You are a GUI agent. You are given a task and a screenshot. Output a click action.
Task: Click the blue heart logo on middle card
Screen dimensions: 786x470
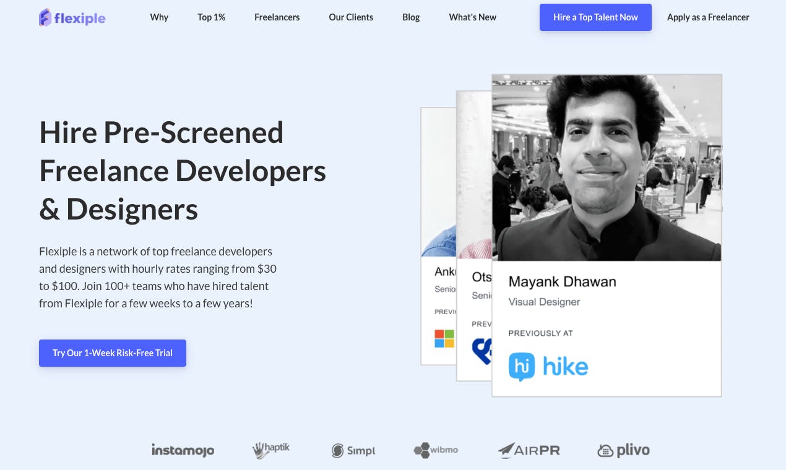[x=482, y=351]
